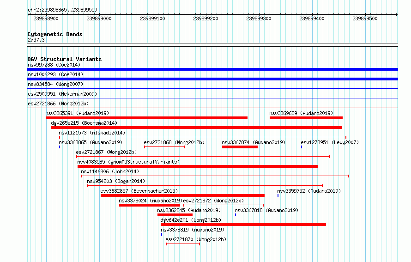The height and width of the screenshot is (262, 411).
Task: Open the esv2509951 (McKernan2009) label
Action: (62, 94)
